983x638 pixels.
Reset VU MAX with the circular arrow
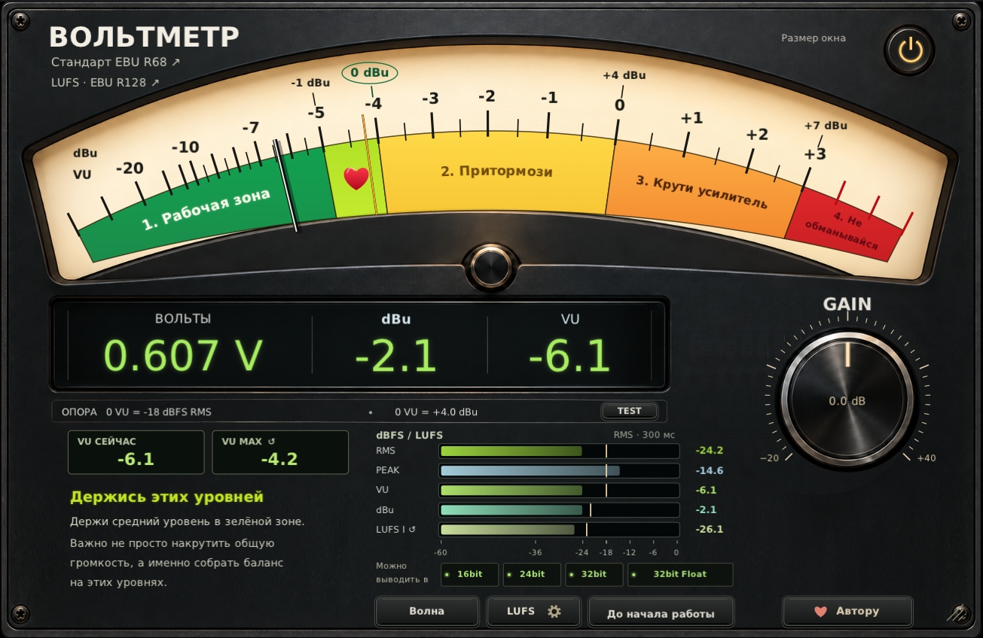[x=272, y=442]
